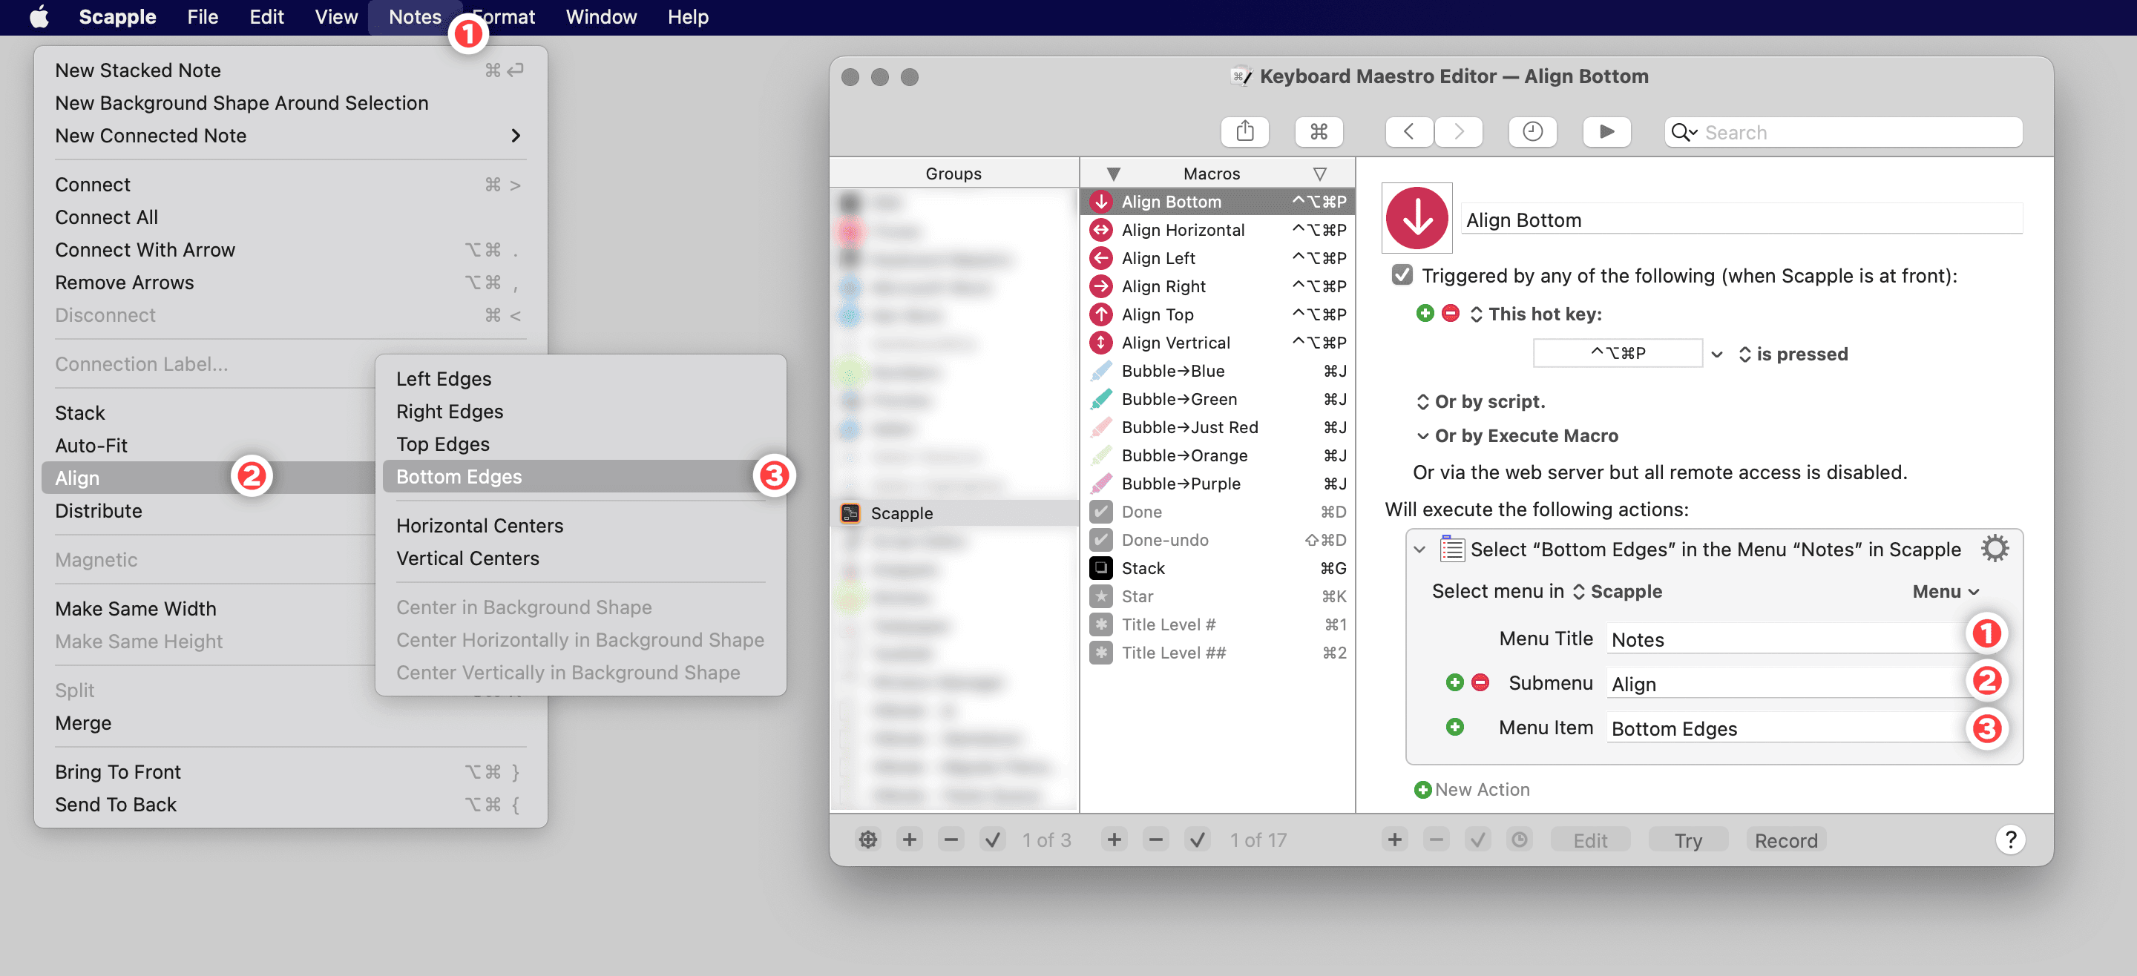Screen dimensions: 2137x976
Task: Add an action with plus left of Edit
Action: click(x=1394, y=840)
